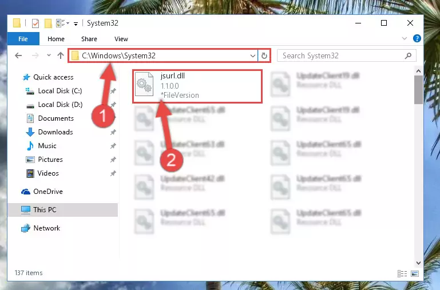Switch to Large icons view in status bar

coord(415,273)
